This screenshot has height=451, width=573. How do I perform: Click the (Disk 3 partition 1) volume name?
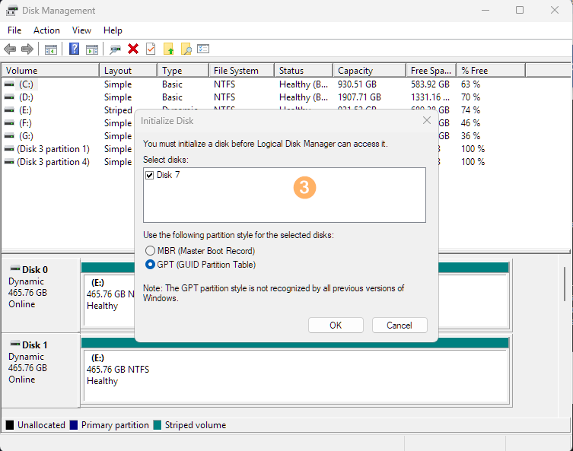point(53,149)
